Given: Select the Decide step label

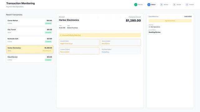Looking at the screenshot, I should click(x=179, y=5).
